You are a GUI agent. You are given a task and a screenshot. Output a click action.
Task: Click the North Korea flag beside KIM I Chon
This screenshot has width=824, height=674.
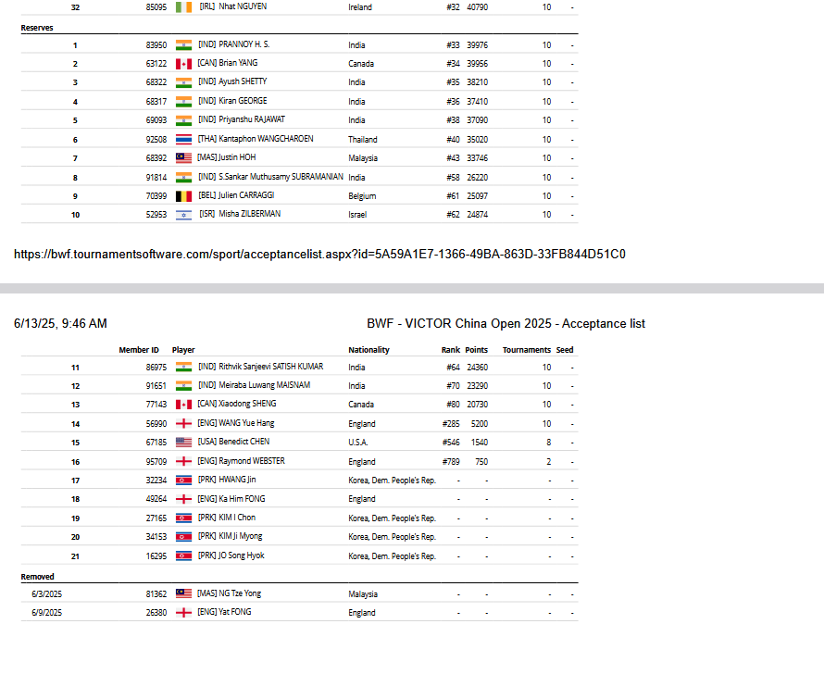click(183, 518)
